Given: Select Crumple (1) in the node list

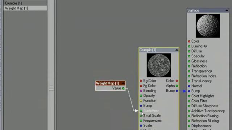Looking at the screenshot, I should click(25, 3).
